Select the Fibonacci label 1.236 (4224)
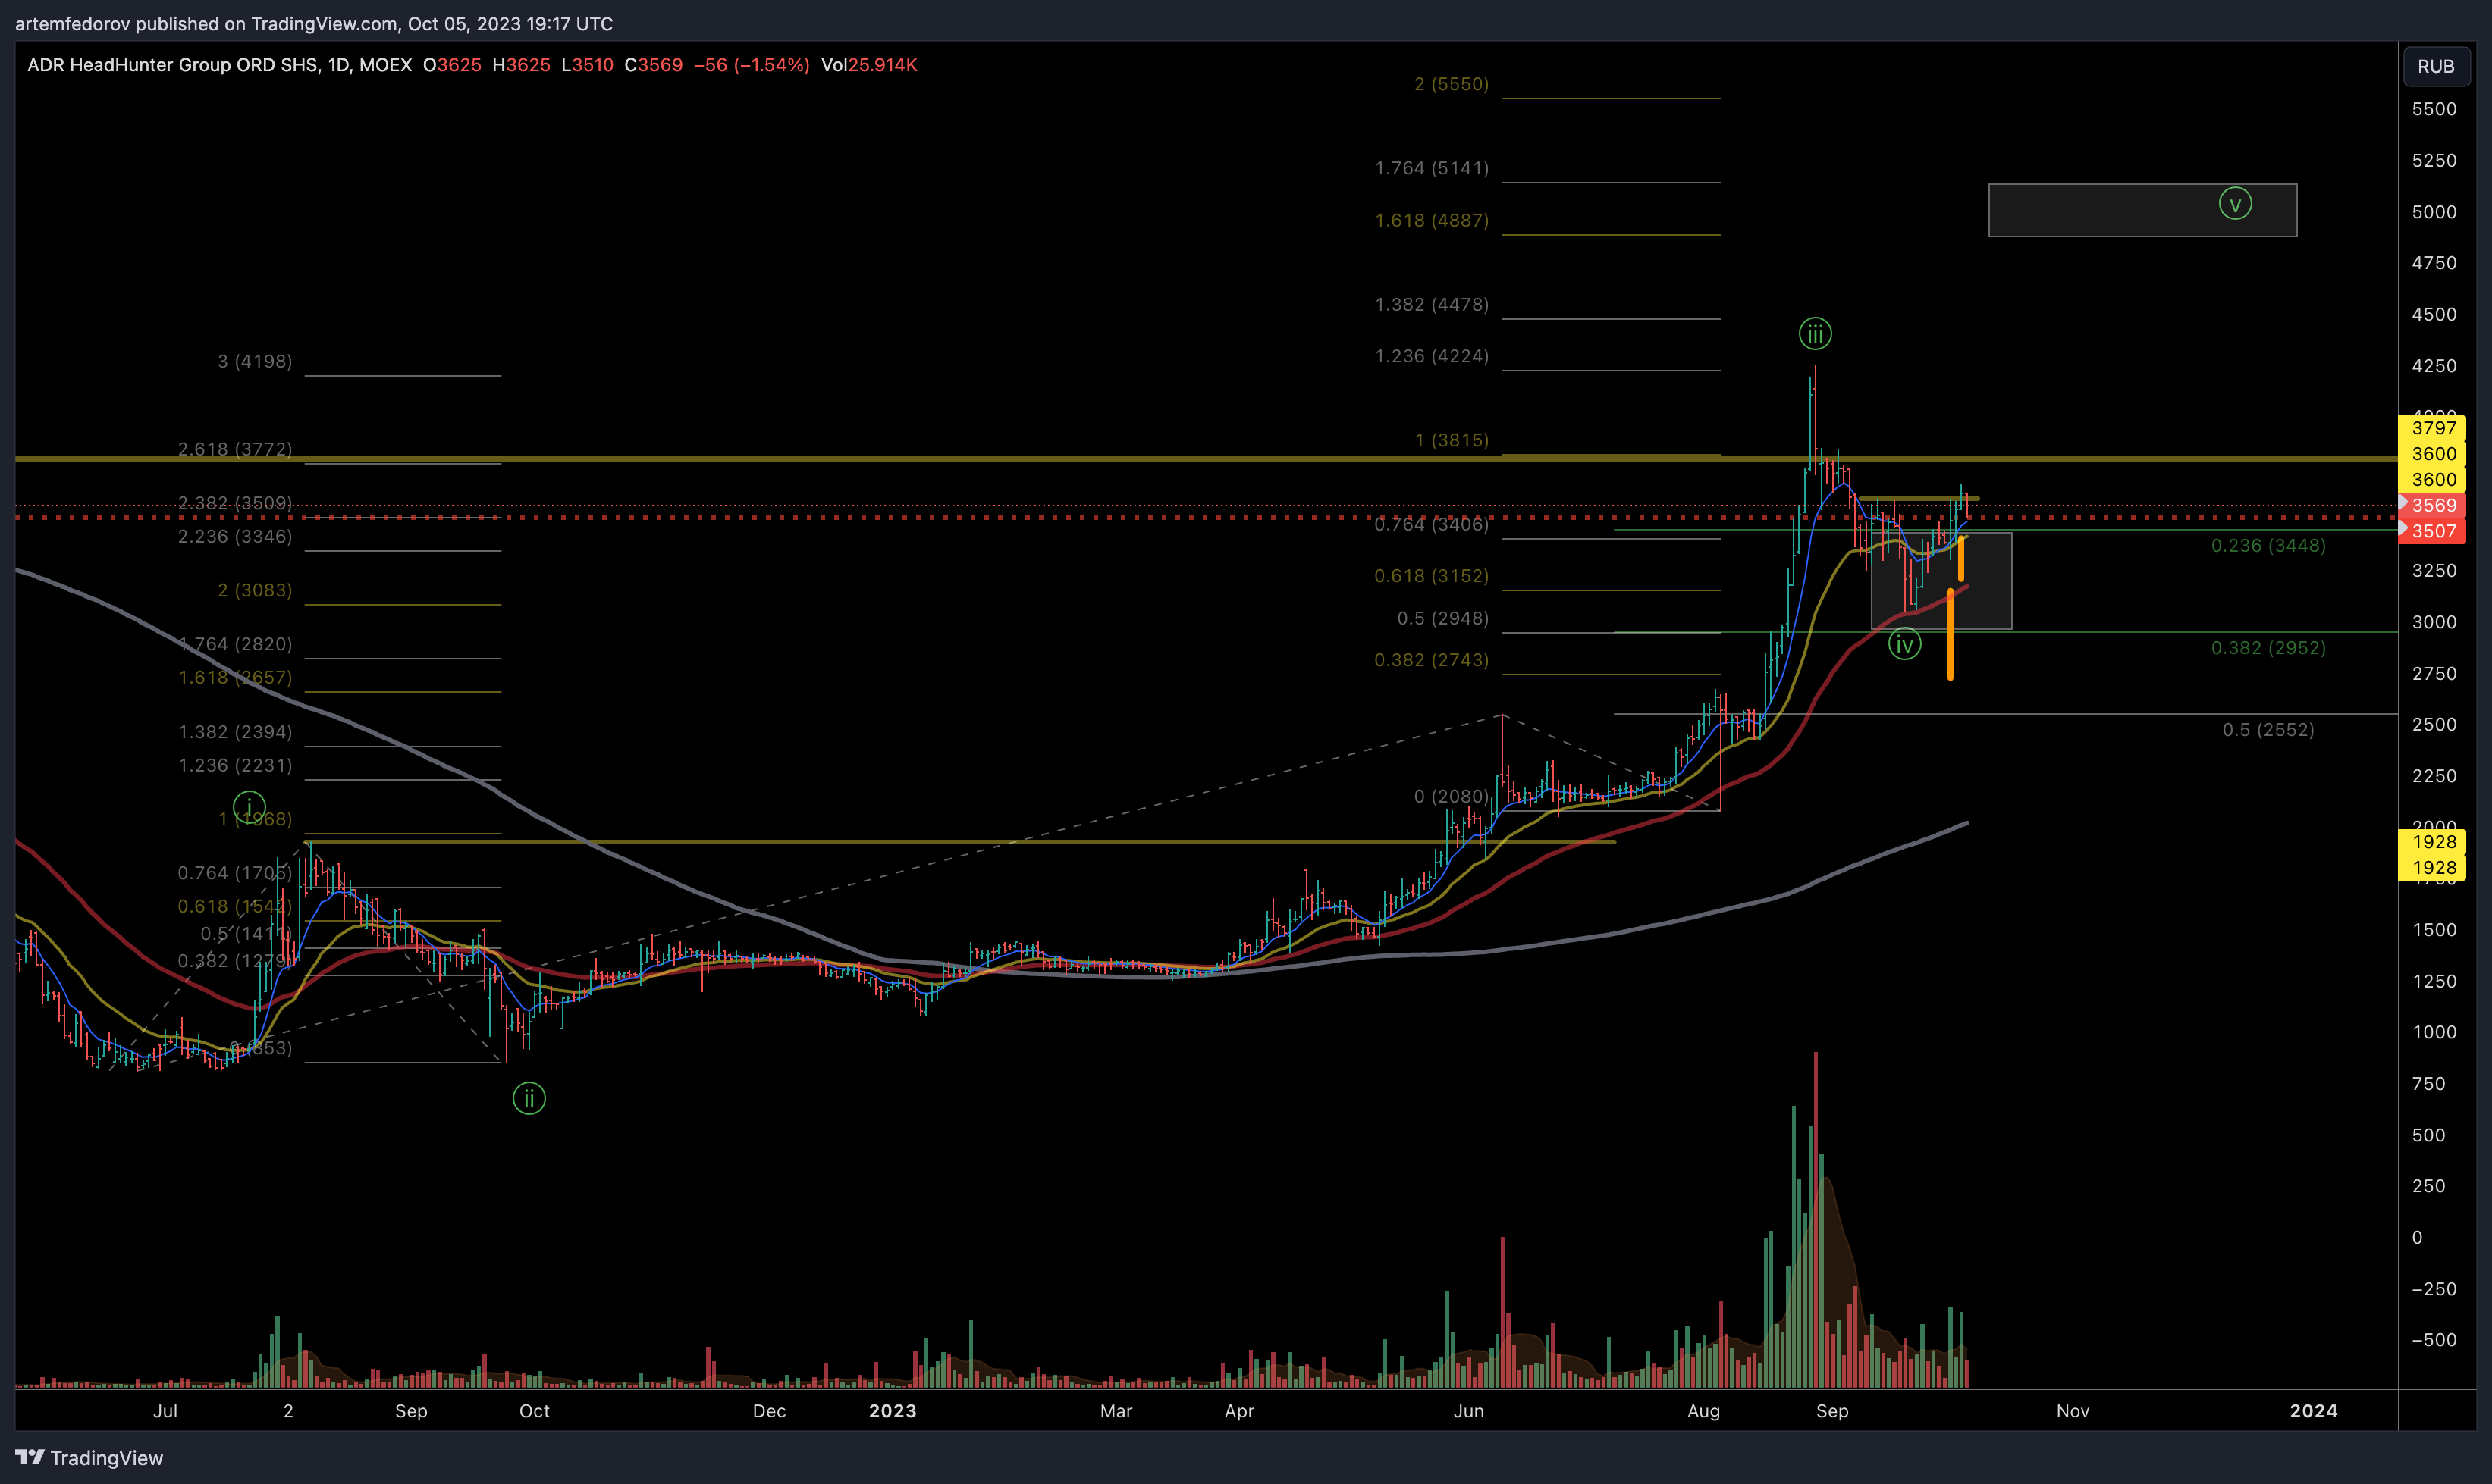This screenshot has height=1484, width=2492. pos(1432,356)
